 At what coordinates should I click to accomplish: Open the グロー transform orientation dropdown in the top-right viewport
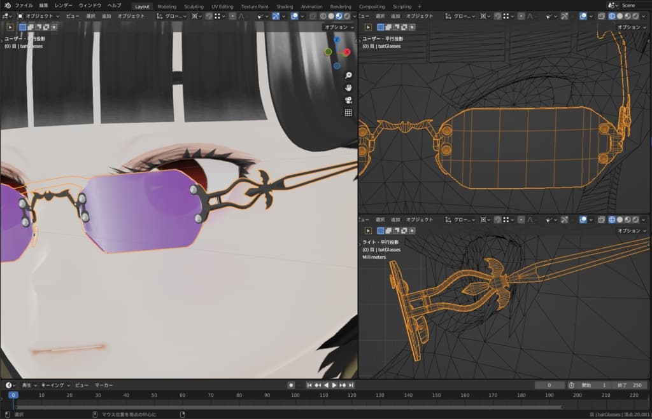464,16
